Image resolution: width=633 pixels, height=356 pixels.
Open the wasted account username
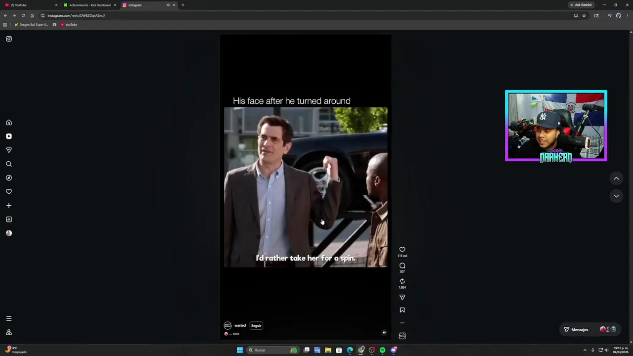pyautogui.click(x=240, y=325)
